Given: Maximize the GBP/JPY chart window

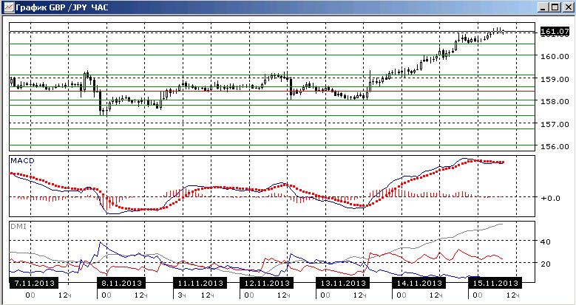Looking at the screenshot, I should [555, 7].
